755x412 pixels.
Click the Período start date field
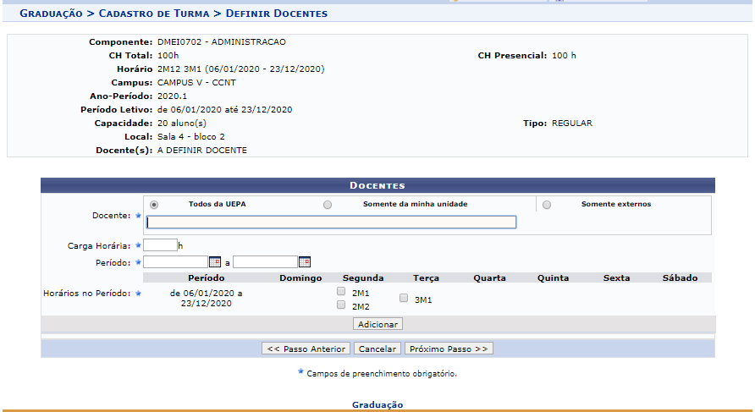pos(175,262)
